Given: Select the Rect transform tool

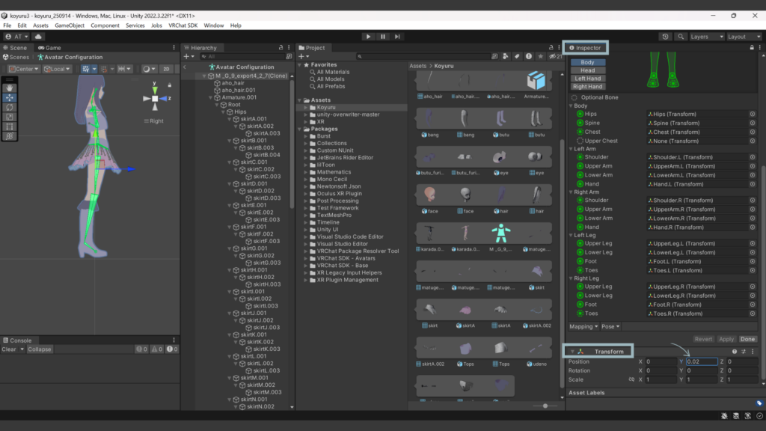Looking at the screenshot, I should pyautogui.click(x=10, y=126).
